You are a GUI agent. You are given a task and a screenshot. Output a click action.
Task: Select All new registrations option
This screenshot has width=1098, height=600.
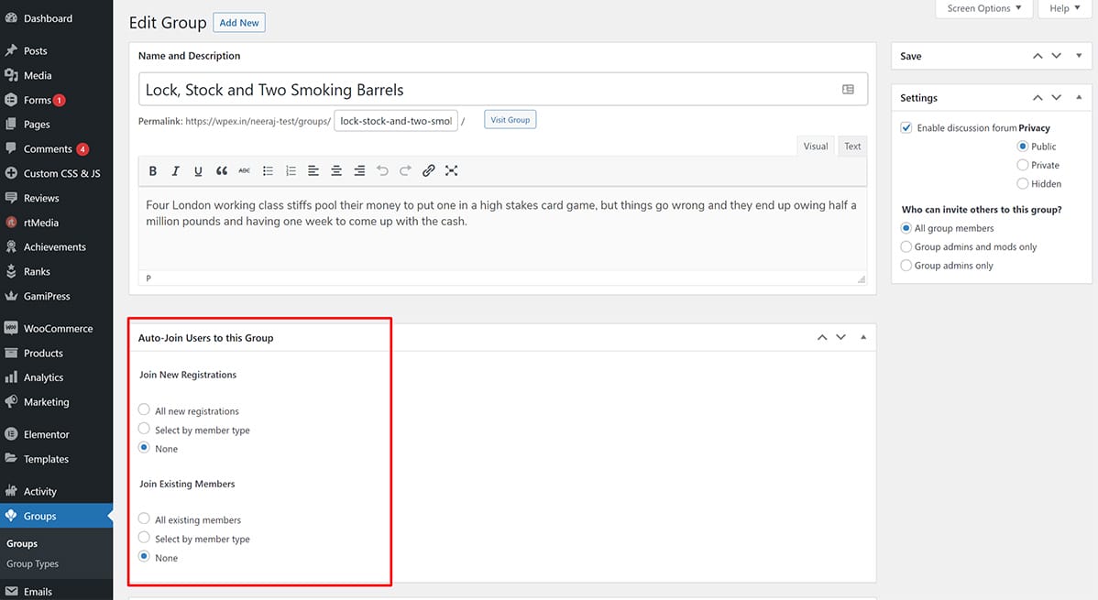tap(144, 410)
